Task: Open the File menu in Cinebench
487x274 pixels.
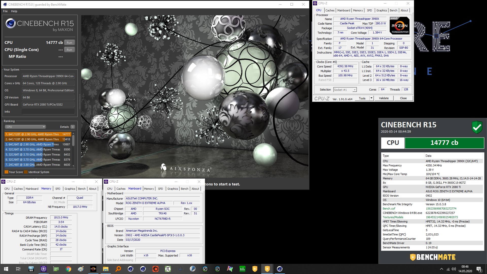Action: click(x=5, y=11)
